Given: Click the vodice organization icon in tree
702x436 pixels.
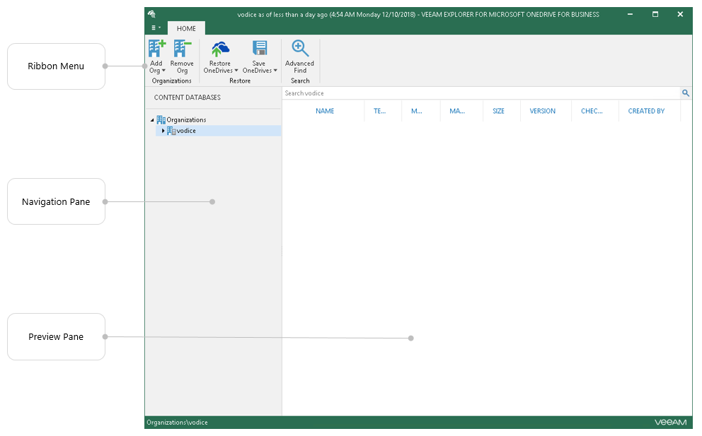Looking at the screenshot, I should click(171, 131).
